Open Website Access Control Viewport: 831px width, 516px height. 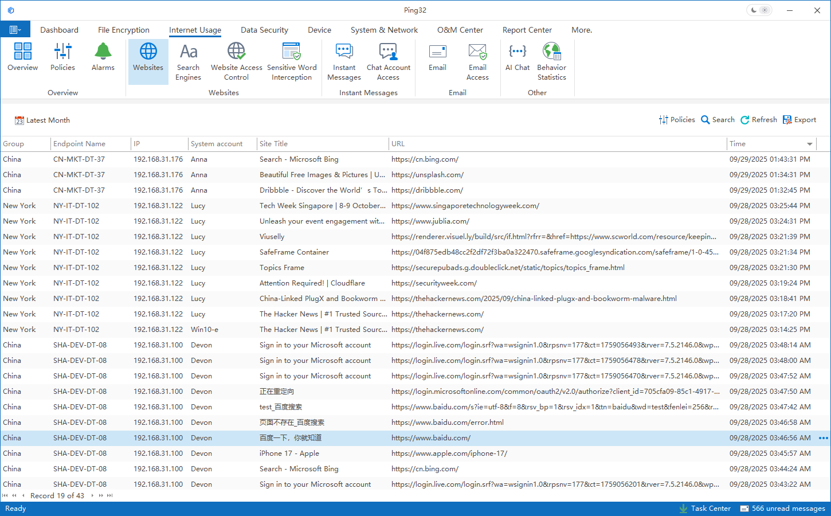pyautogui.click(x=236, y=61)
